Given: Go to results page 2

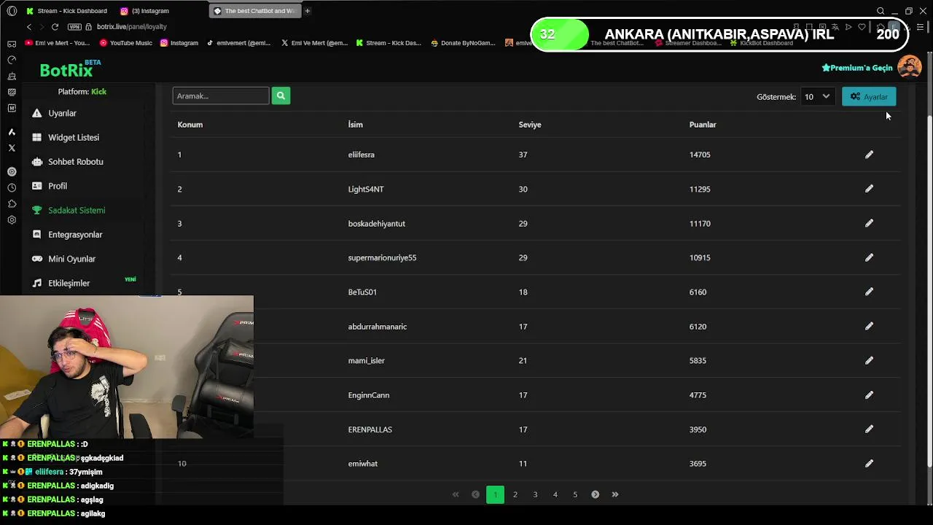Looking at the screenshot, I should (x=515, y=494).
